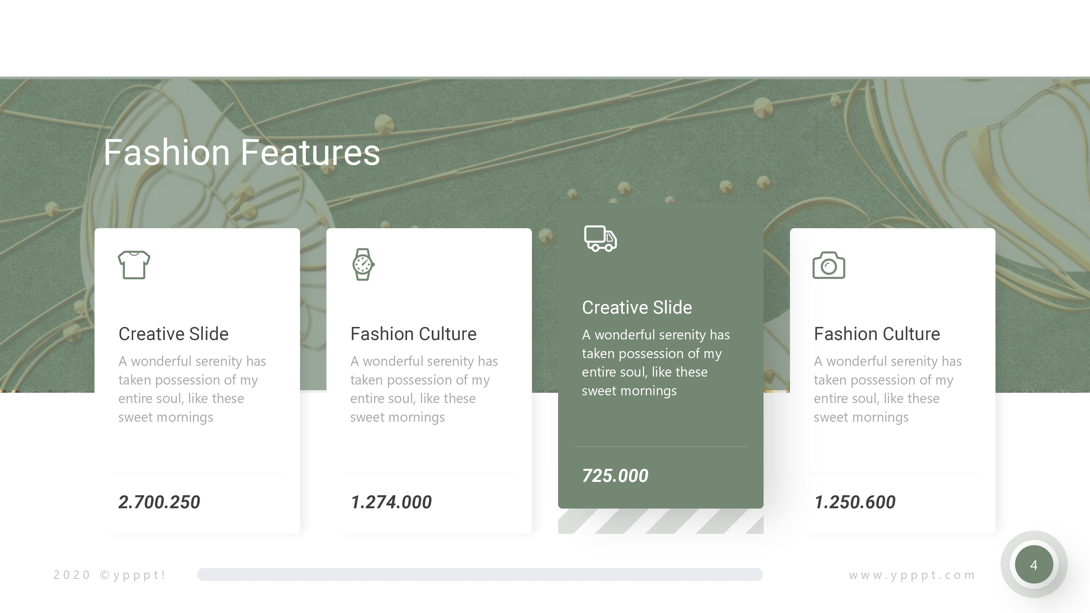This screenshot has height=613, width=1090.
Task: Click Creative Slide heading on green card
Action: (x=637, y=308)
